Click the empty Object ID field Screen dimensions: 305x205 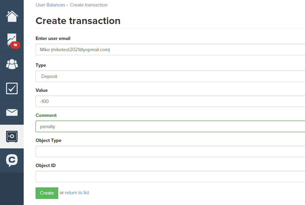[170, 177]
